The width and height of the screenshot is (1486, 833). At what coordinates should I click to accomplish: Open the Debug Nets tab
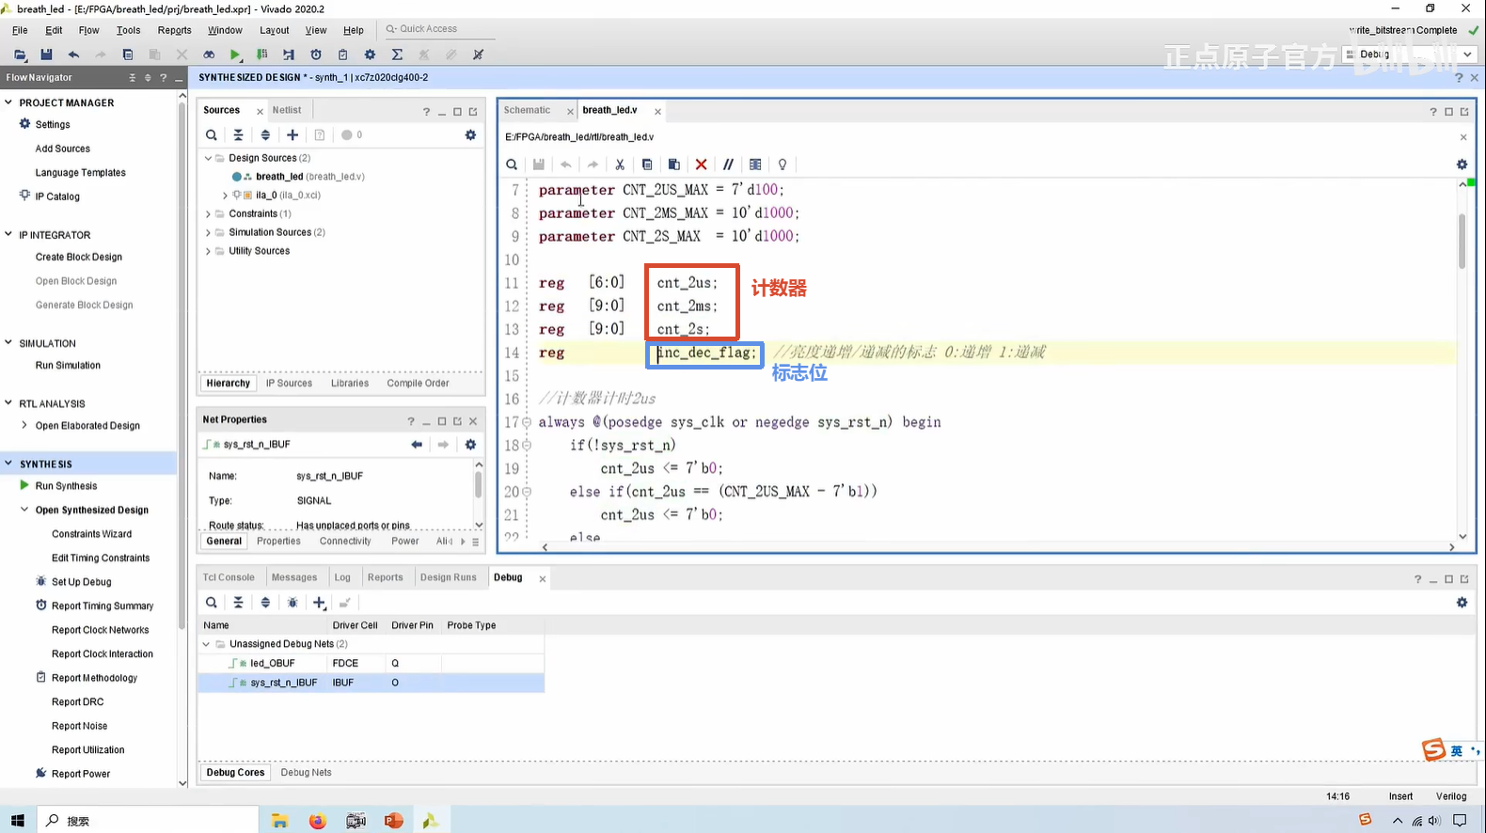(306, 772)
